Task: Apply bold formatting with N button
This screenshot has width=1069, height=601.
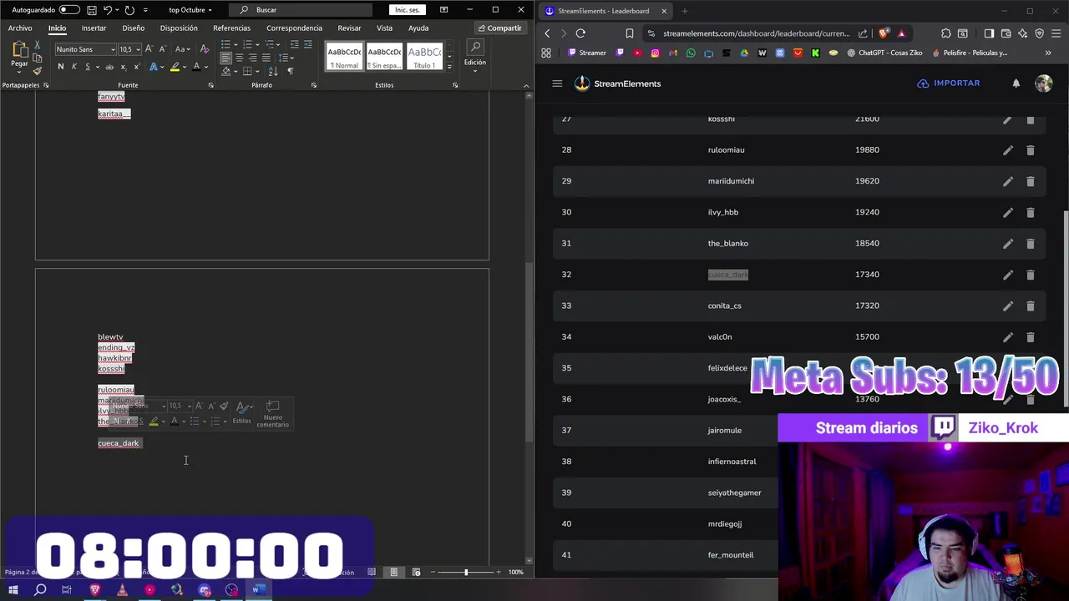Action: (60, 67)
